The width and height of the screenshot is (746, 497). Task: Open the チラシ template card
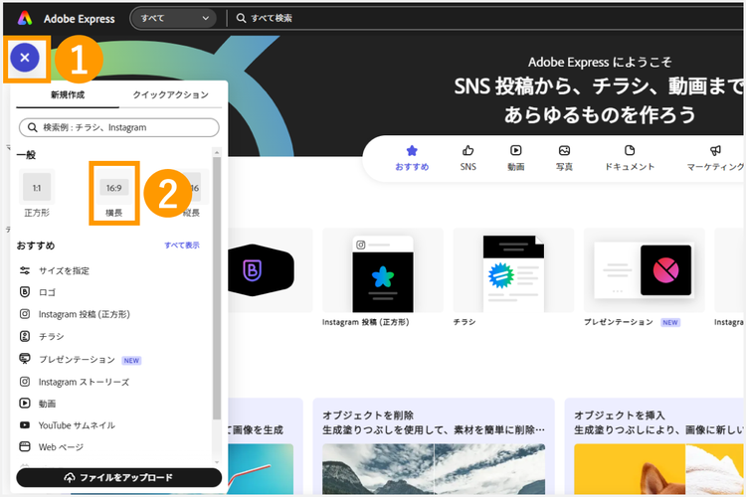tap(513, 270)
